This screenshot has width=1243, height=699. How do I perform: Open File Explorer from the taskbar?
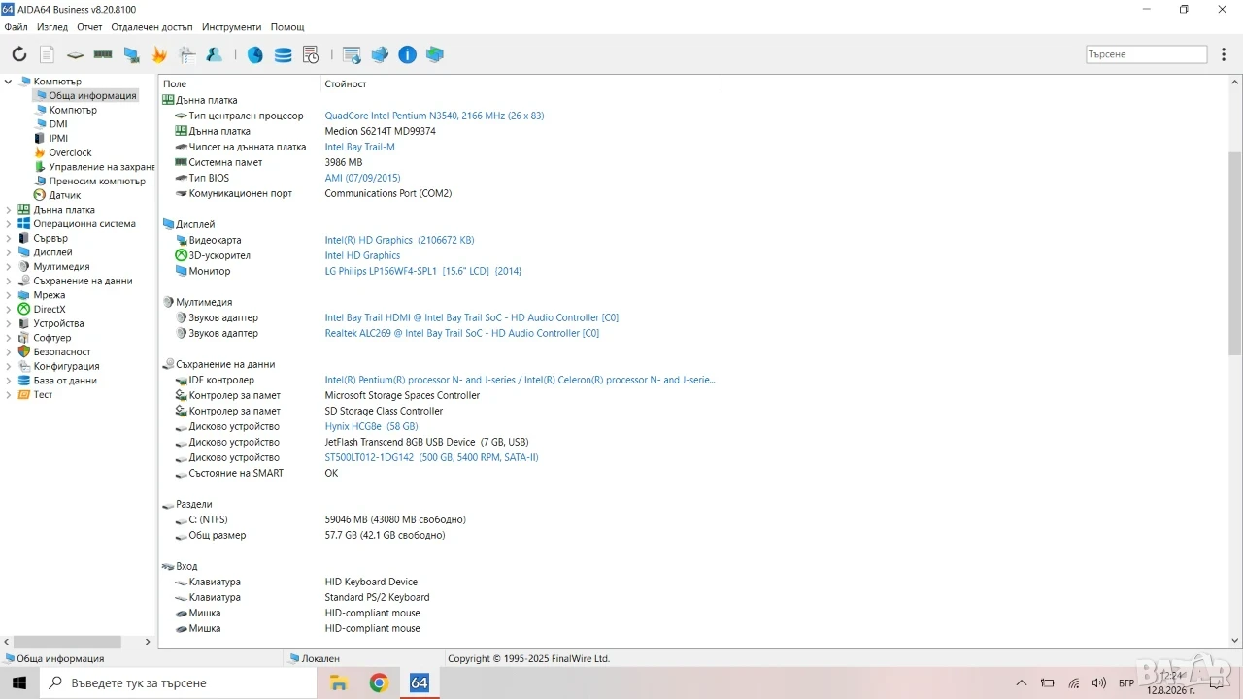339,682
